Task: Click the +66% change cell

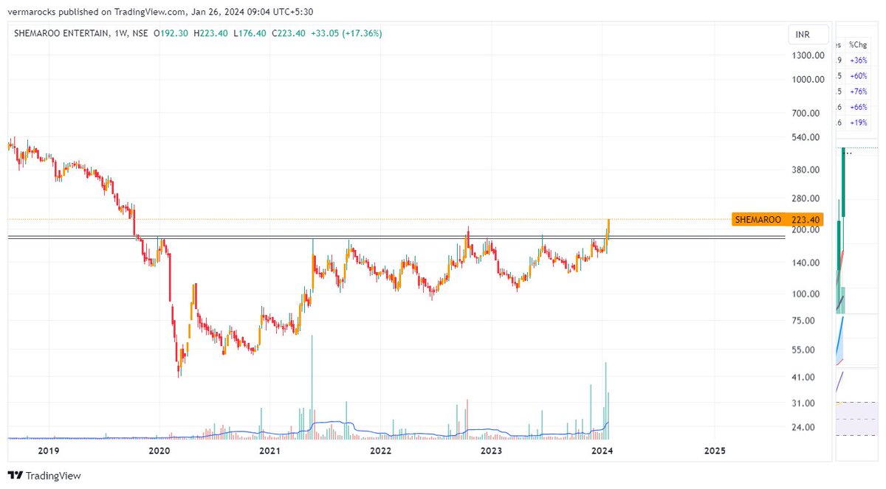Action: pos(859,107)
